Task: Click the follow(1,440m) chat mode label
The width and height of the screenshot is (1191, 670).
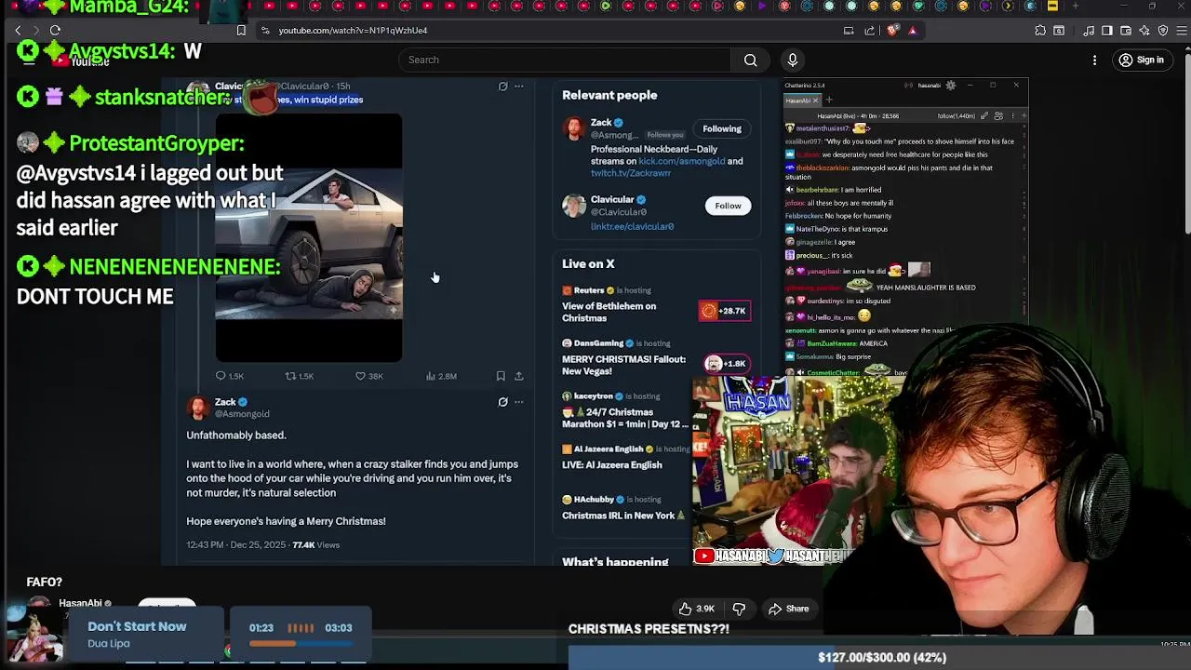Action: pyautogui.click(x=957, y=116)
